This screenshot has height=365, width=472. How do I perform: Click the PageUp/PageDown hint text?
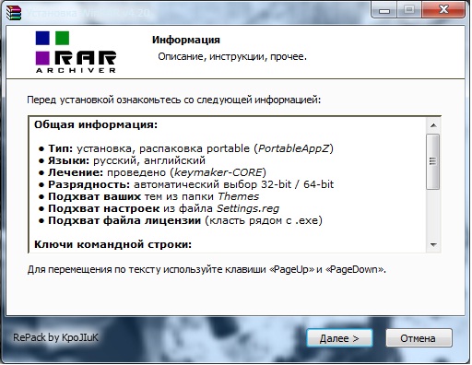click(206, 270)
